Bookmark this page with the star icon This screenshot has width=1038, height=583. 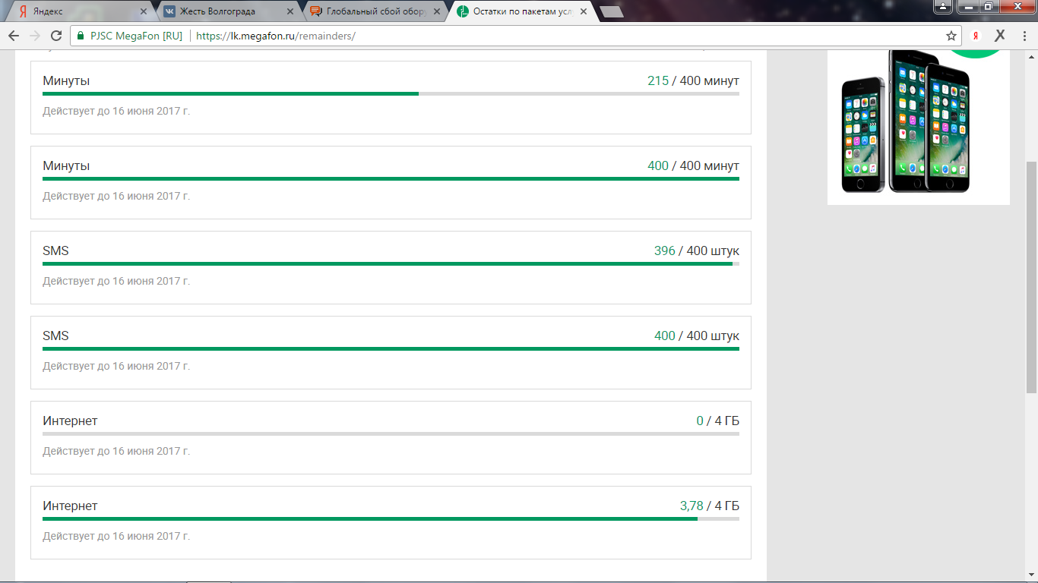(951, 36)
